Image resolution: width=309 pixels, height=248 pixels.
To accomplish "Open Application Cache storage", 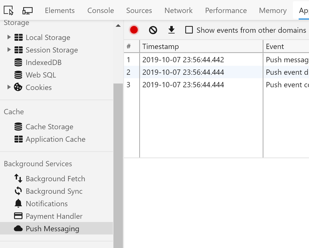I will click(x=55, y=139).
